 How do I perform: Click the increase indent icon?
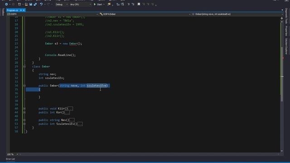(133, 4)
